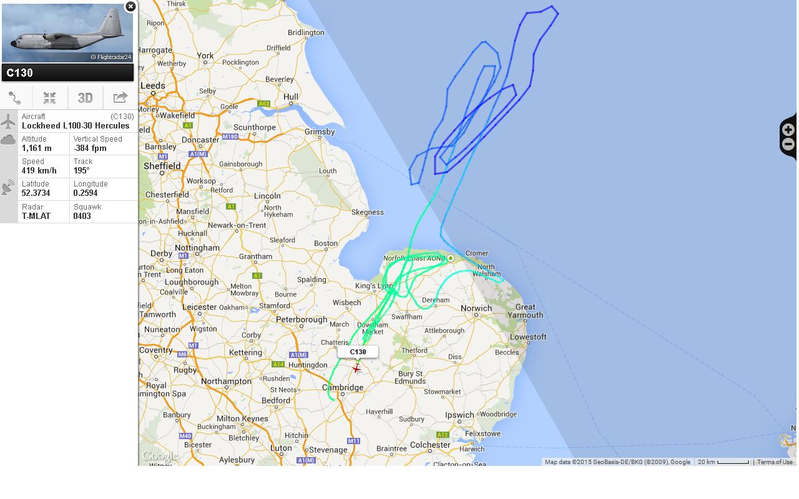Open the C-130 aircraft photo thumbnail

67,32
